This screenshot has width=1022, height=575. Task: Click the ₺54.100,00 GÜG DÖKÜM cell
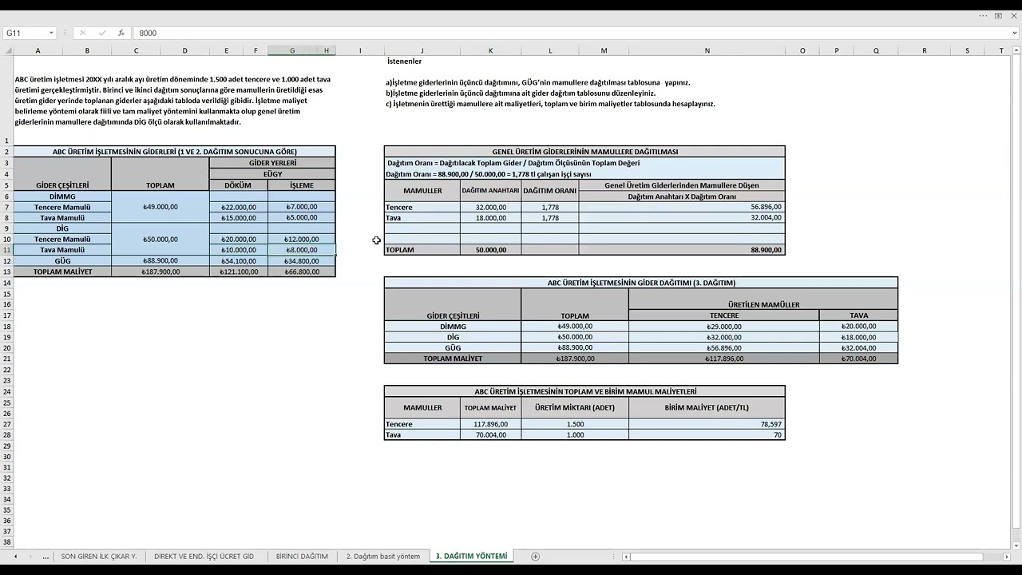tap(238, 261)
